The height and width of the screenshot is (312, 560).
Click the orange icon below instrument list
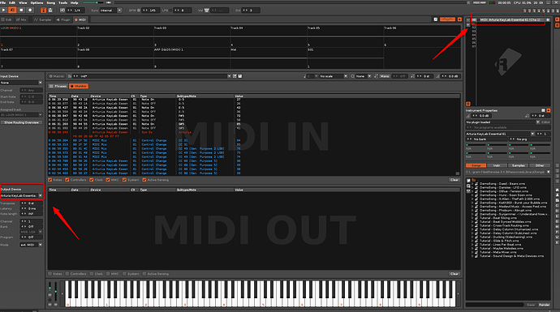pyautogui.click(x=468, y=104)
